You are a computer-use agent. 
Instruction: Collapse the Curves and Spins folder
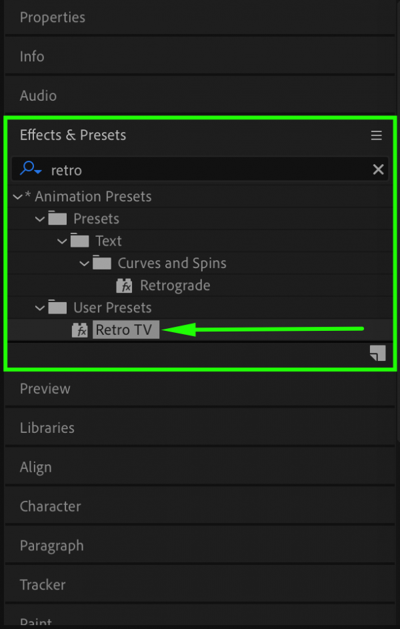coord(84,263)
